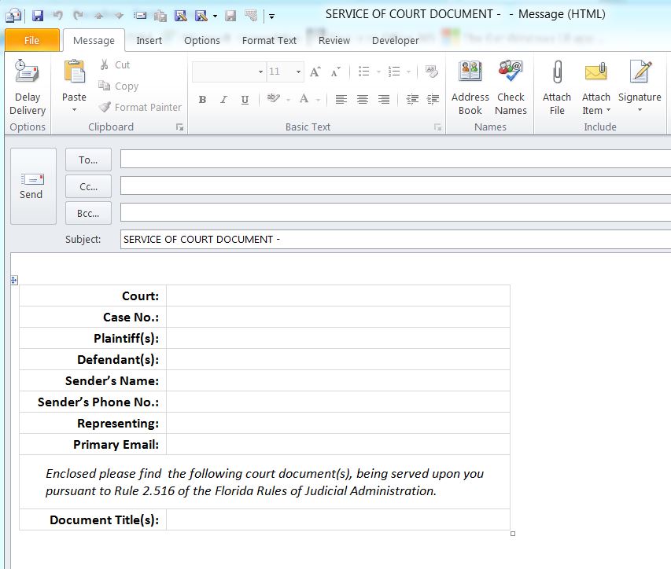Increase the indent
This screenshot has height=569, width=671.
pos(433,100)
